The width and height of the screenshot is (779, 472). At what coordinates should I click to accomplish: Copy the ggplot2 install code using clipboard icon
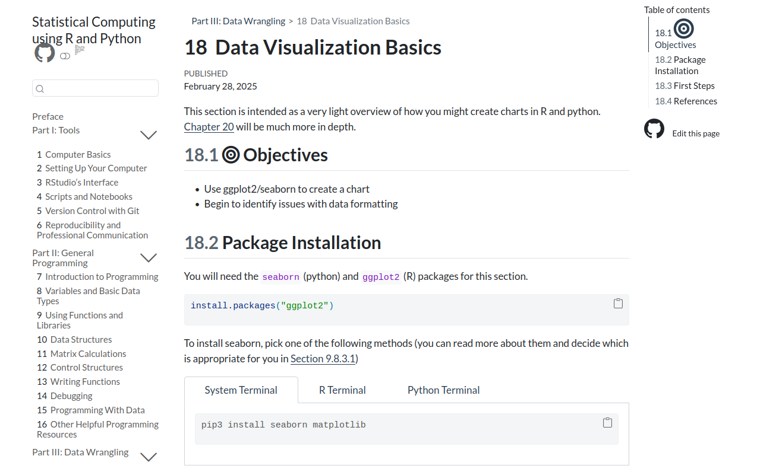pos(617,303)
